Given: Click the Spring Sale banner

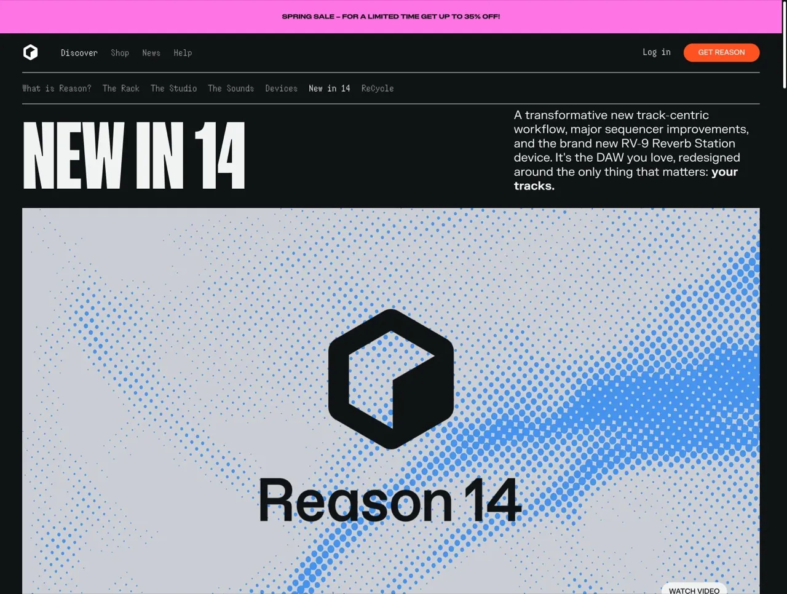Looking at the screenshot, I should coord(391,17).
